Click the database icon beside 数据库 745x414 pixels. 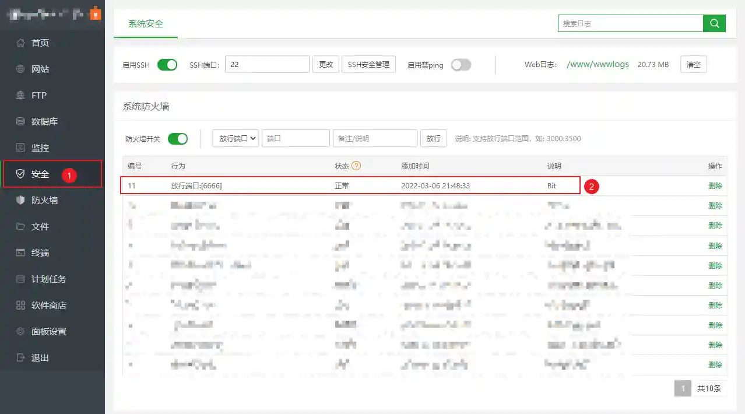[21, 121]
